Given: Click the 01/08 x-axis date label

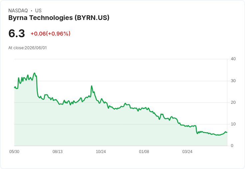Looking at the screenshot, I should [144, 152].
